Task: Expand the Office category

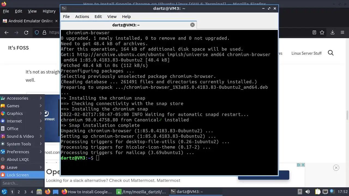Action: (x=22, y=128)
